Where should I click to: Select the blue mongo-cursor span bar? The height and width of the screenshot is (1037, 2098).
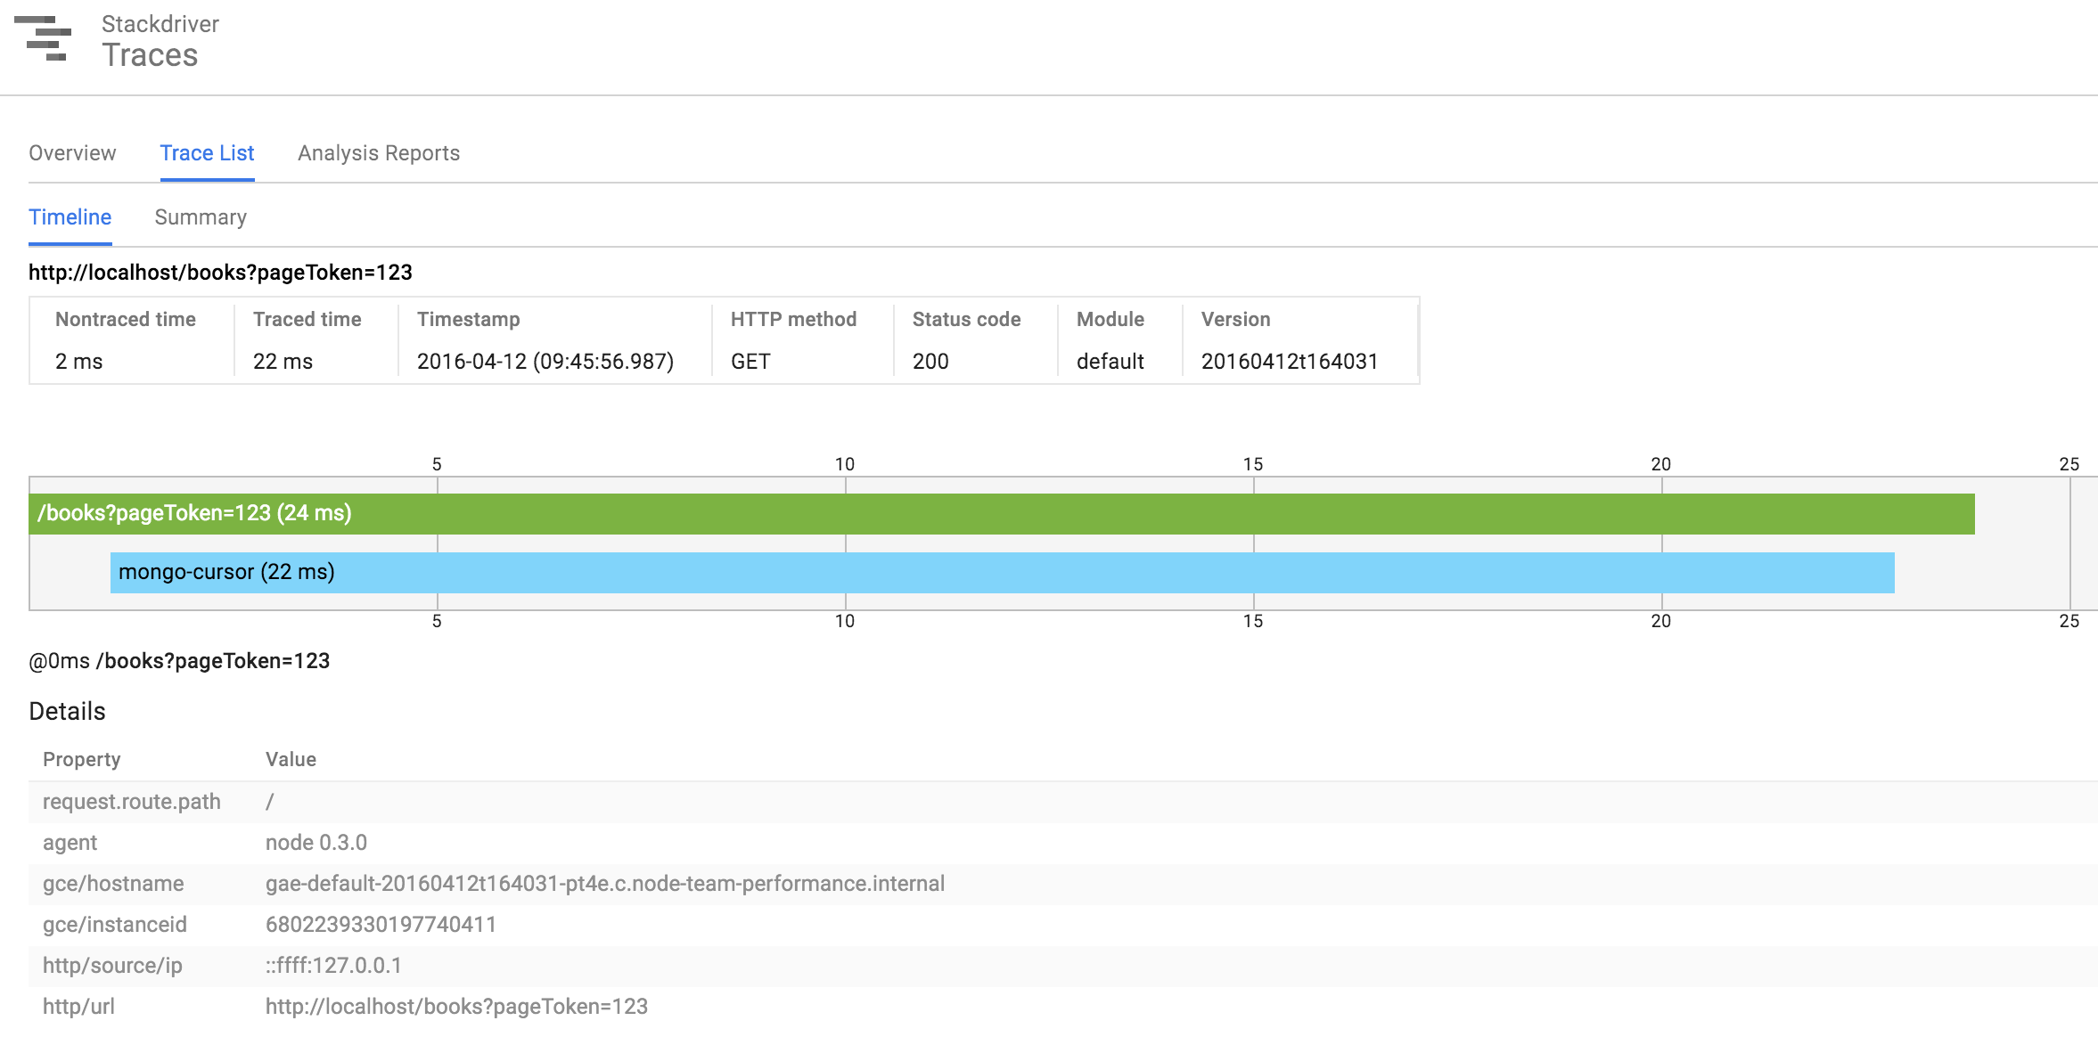(x=1001, y=573)
